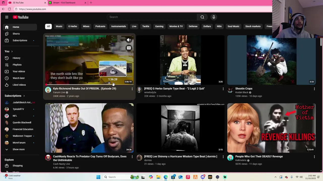Select the Stock markets filter chip

point(253,26)
